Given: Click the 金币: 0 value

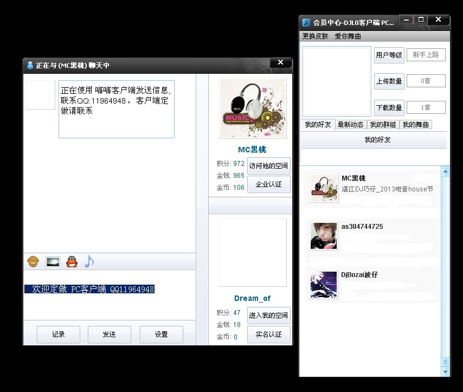Looking at the screenshot, I should pyautogui.click(x=235, y=337).
